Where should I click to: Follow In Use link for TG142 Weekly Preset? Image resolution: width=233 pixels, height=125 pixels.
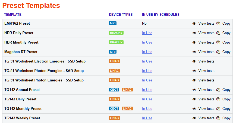(147, 118)
